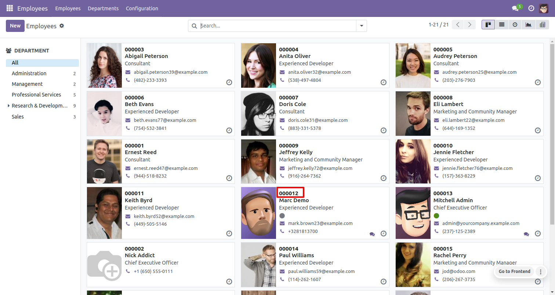
Task: Open activity clock on Keith Byrd card
Action: 229,233
